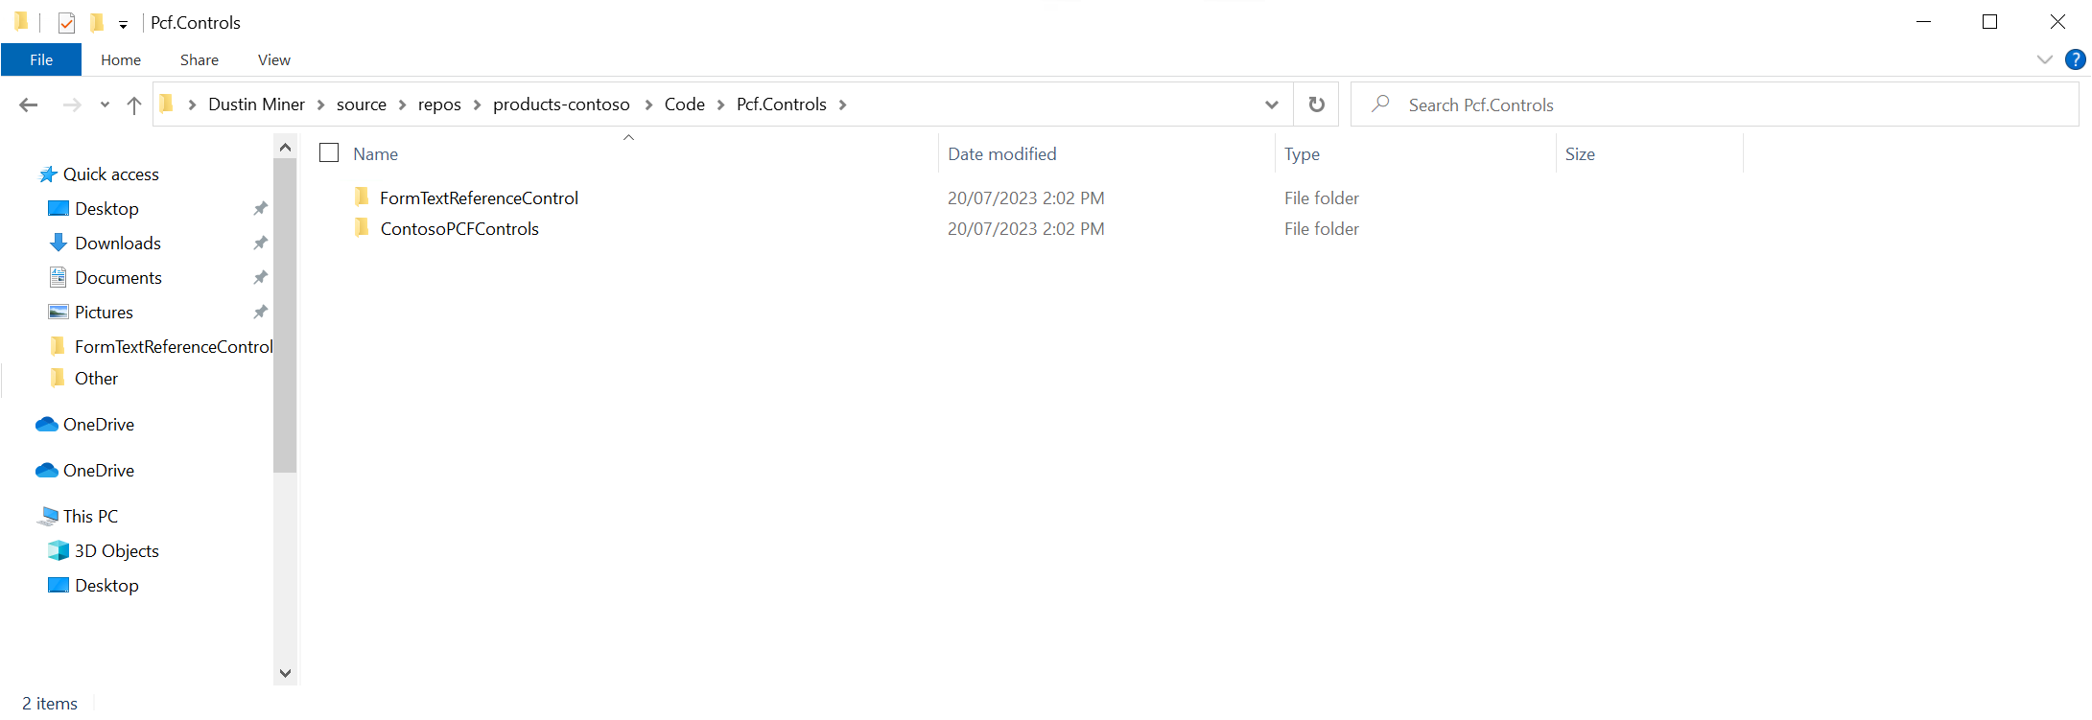Click the Properties quick access toolbar icon
The width and height of the screenshot is (2092, 720).
66,23
